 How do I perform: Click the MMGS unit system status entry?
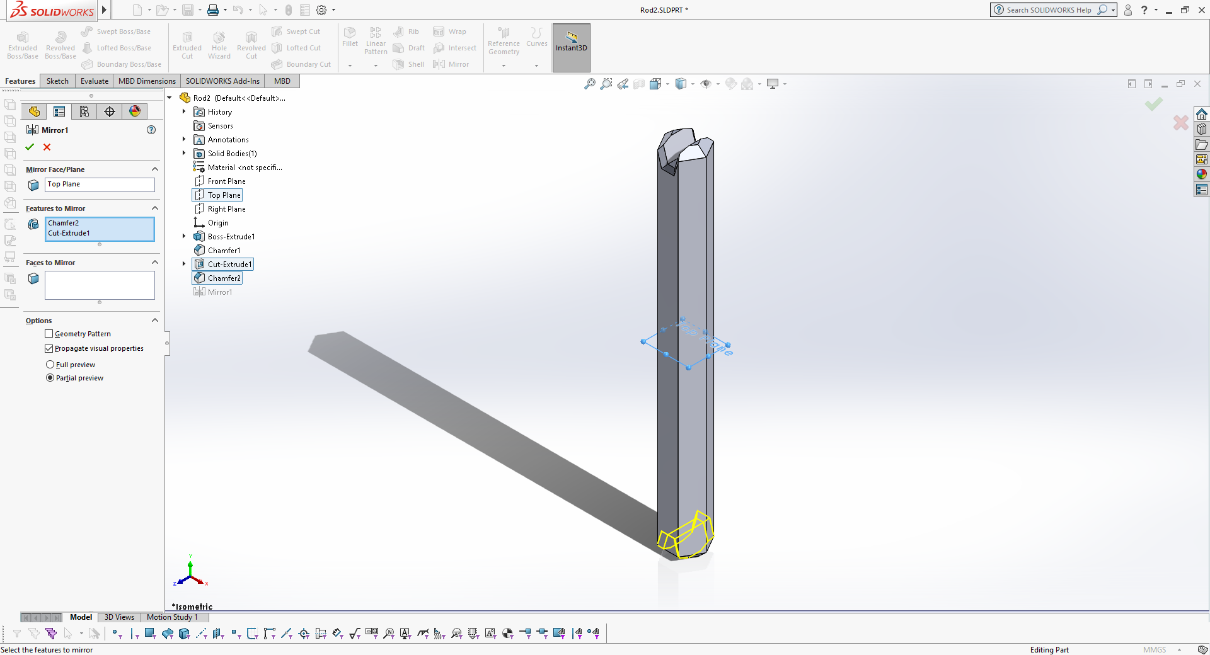coord(1155,650)
